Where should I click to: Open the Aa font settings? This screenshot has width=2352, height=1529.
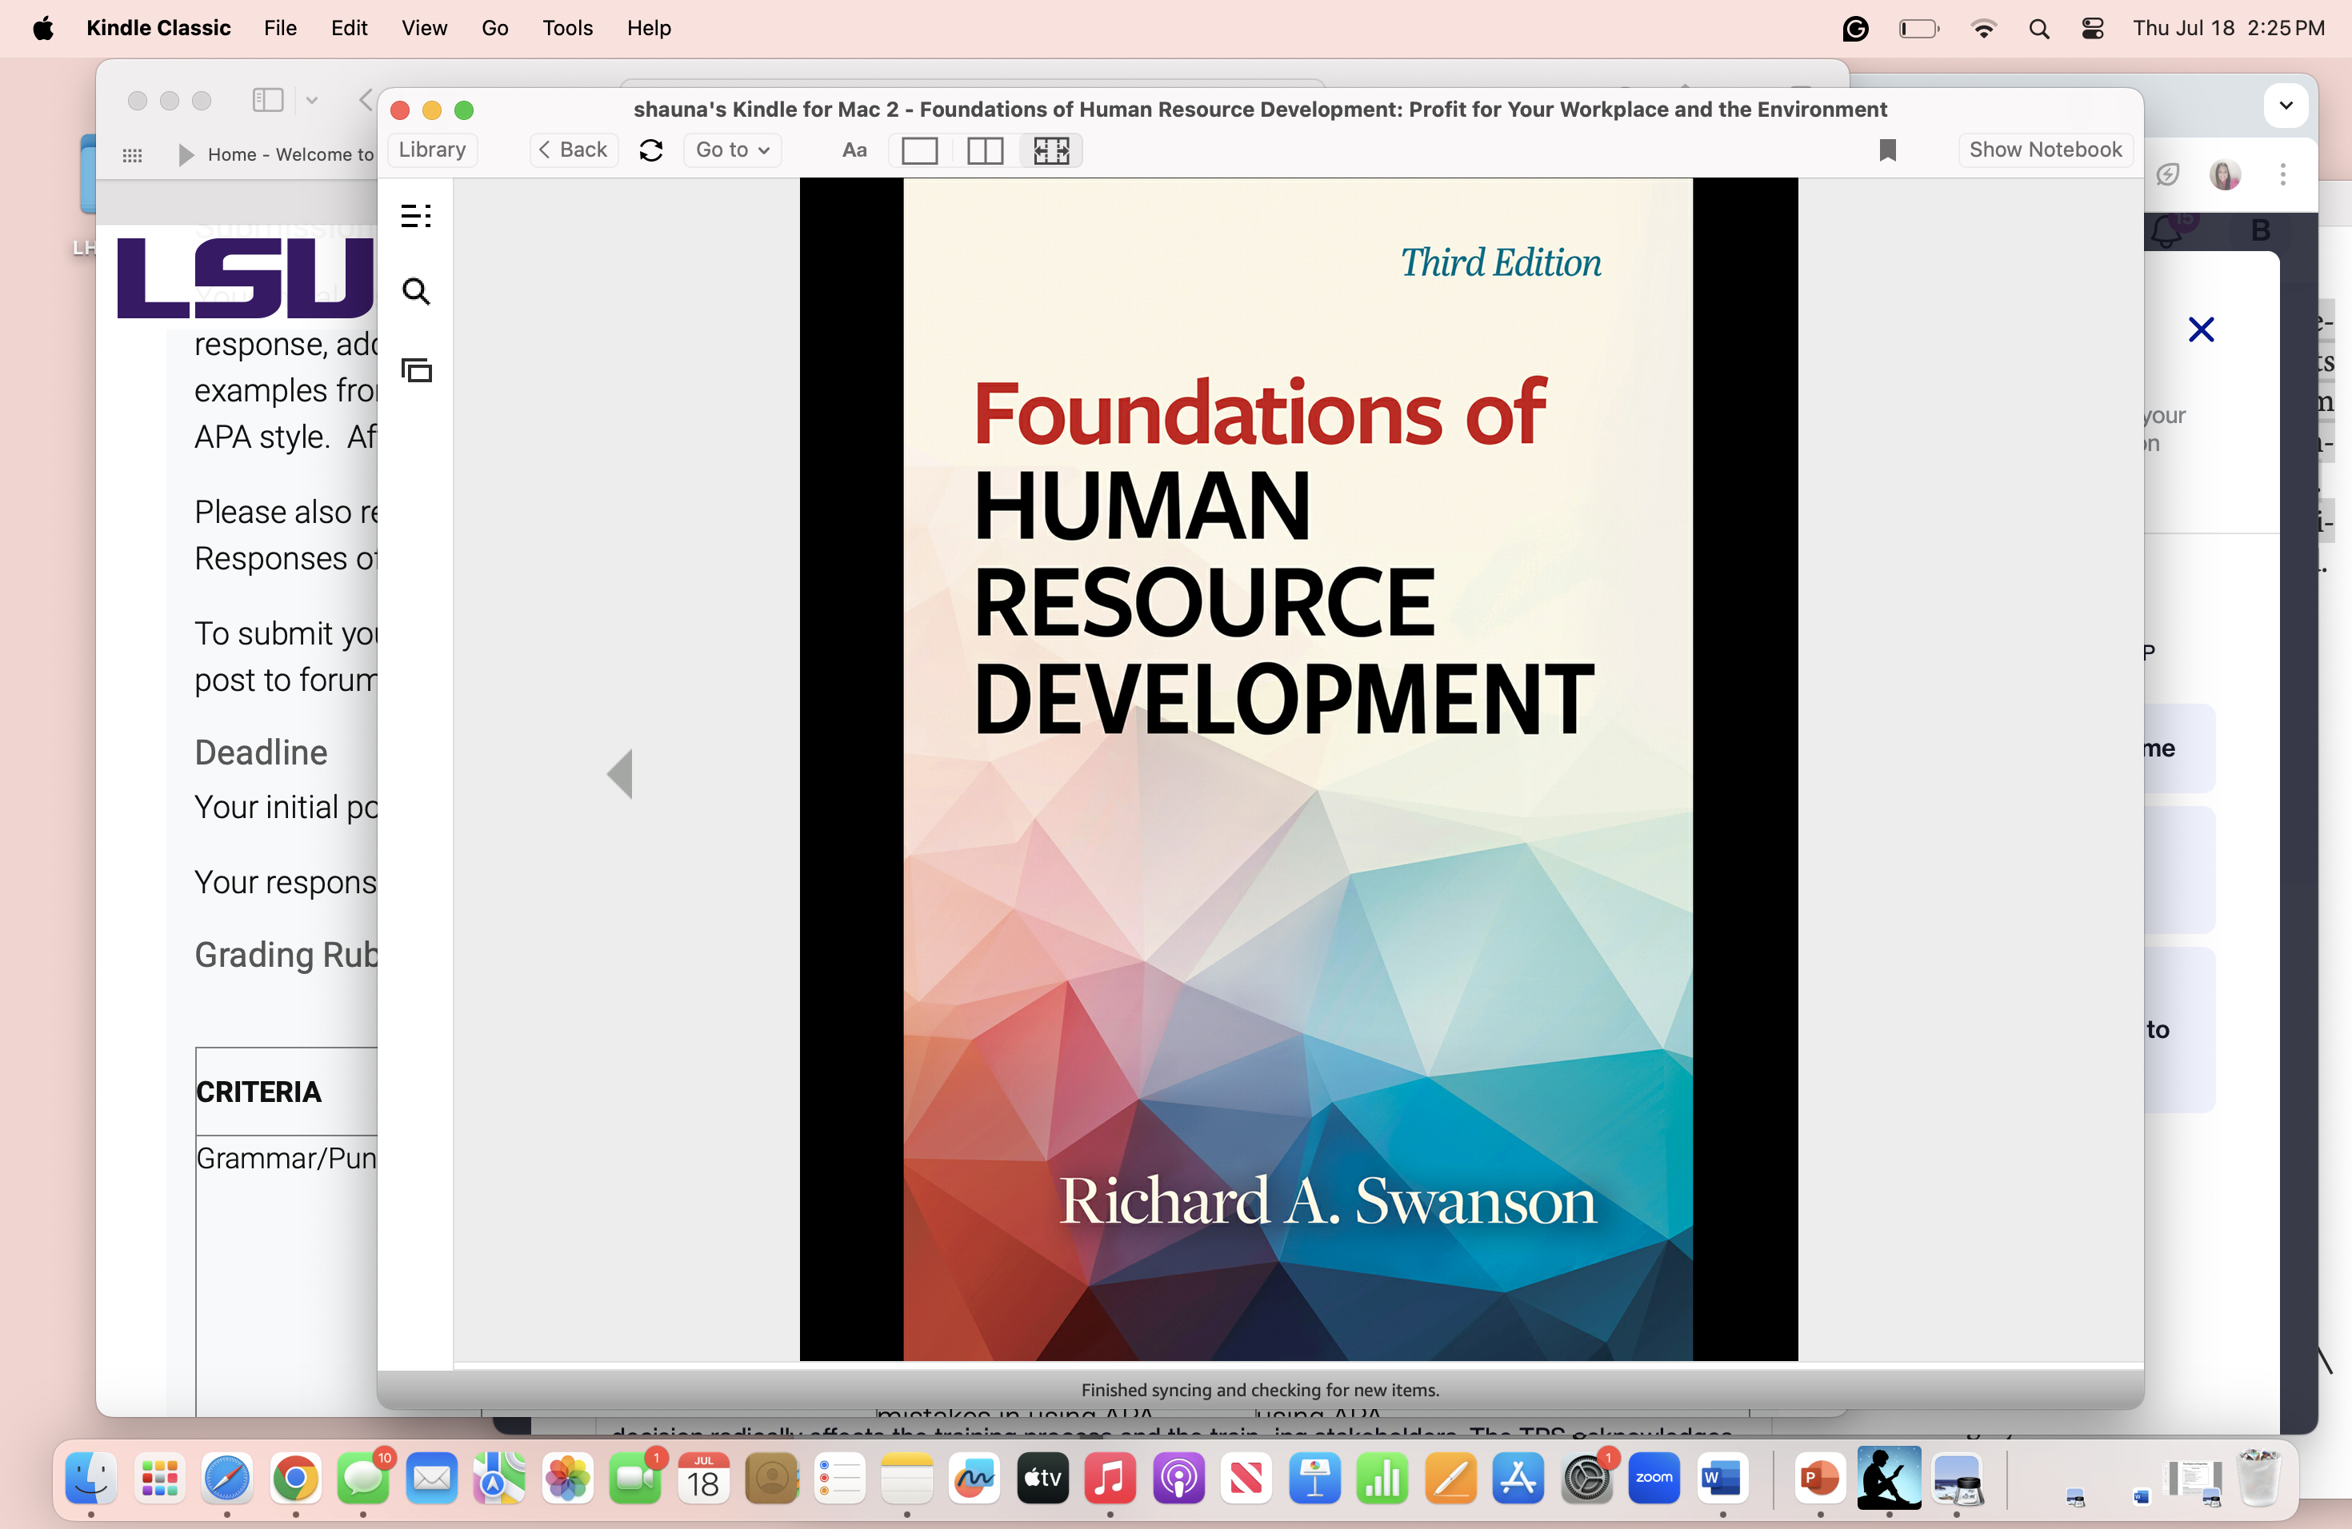854,150
